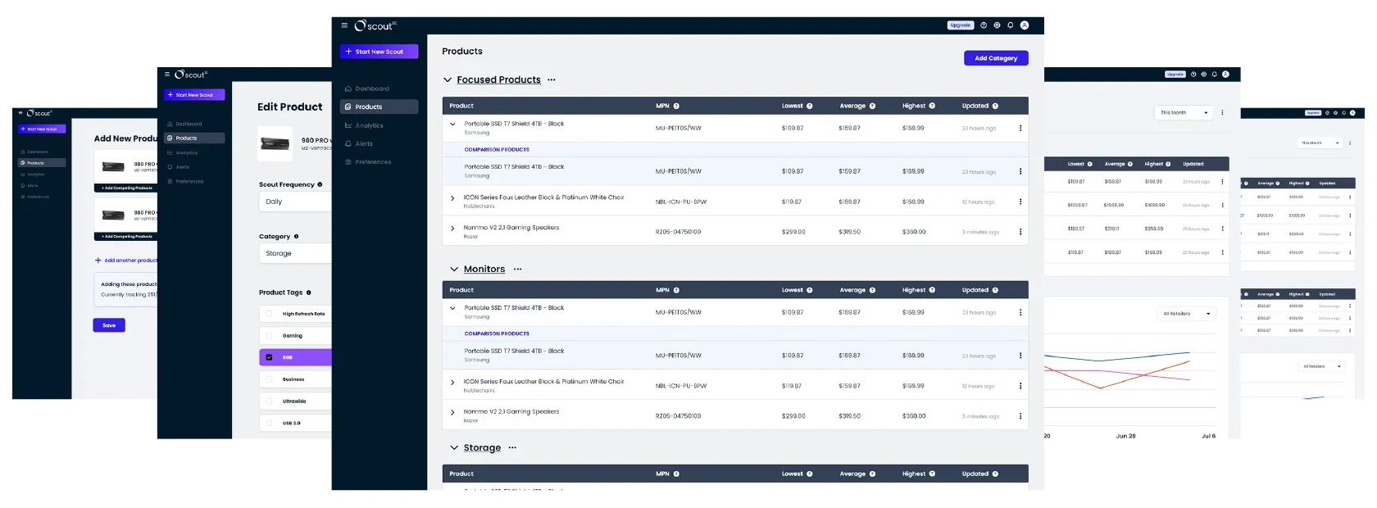Open the This Month dropdown in analytics window
Image resolution: width=1377 pixels, height=508 pixels.
click(1184, 113)
